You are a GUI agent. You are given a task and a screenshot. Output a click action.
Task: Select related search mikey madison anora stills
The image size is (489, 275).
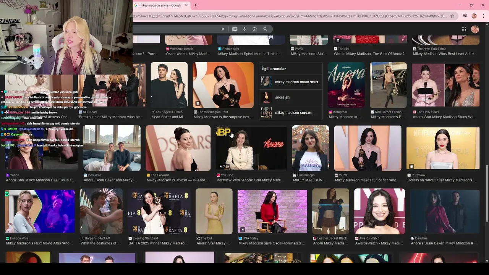pos(290,82)
